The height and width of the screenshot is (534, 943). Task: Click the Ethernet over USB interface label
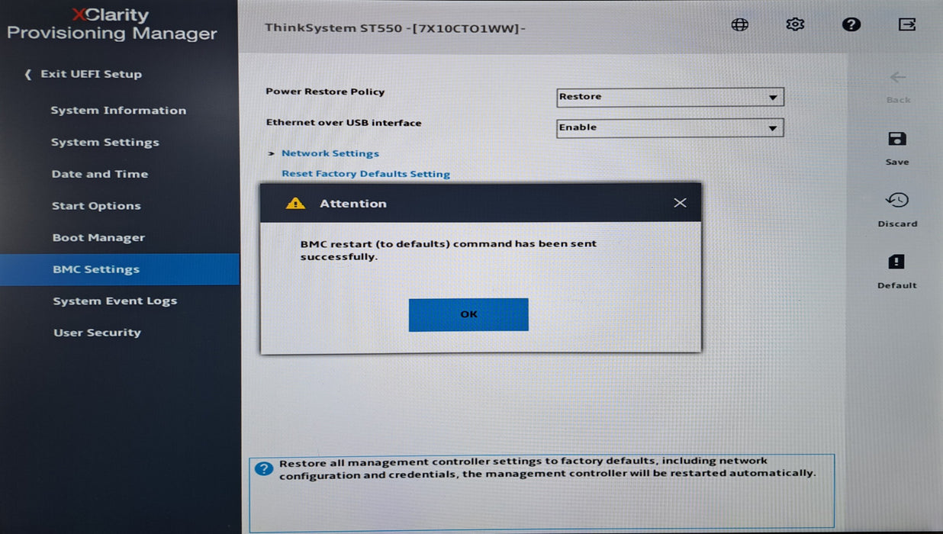[x=343, y=123]
